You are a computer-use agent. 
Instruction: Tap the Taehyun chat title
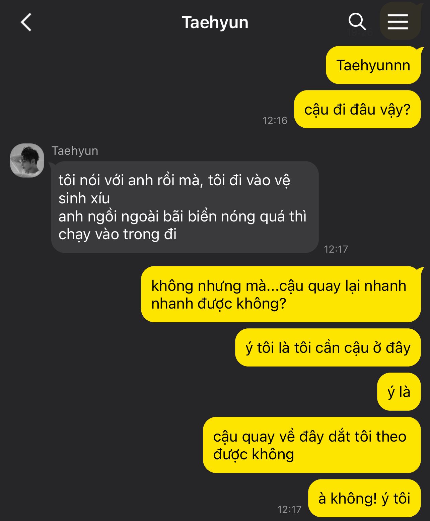215,22
